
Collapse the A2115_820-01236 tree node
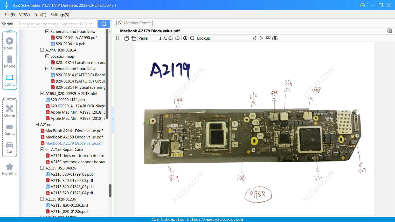click(42, 199)
